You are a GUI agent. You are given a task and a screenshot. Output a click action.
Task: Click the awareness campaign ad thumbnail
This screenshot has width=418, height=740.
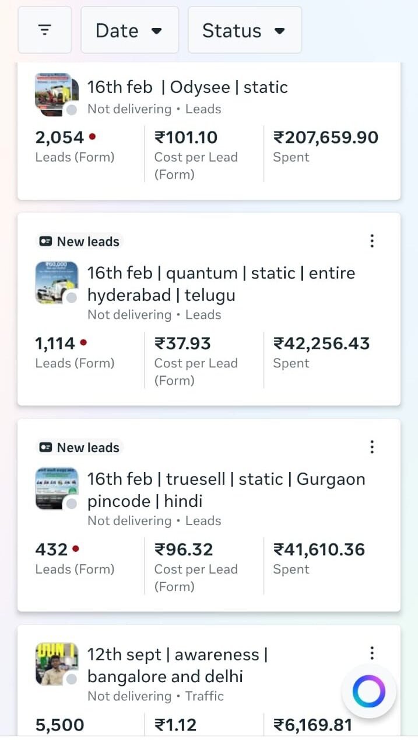57,664
